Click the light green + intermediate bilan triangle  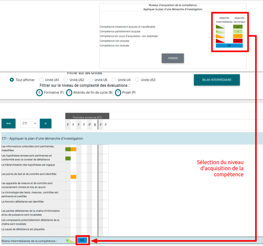point(70,240)
